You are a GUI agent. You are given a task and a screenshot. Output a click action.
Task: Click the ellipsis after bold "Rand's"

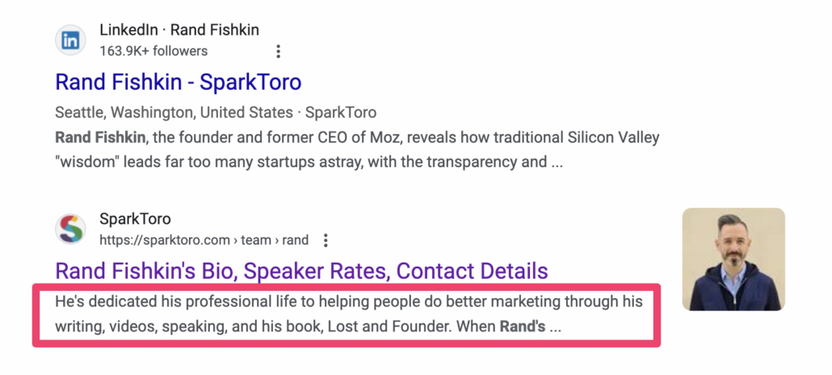555,327
